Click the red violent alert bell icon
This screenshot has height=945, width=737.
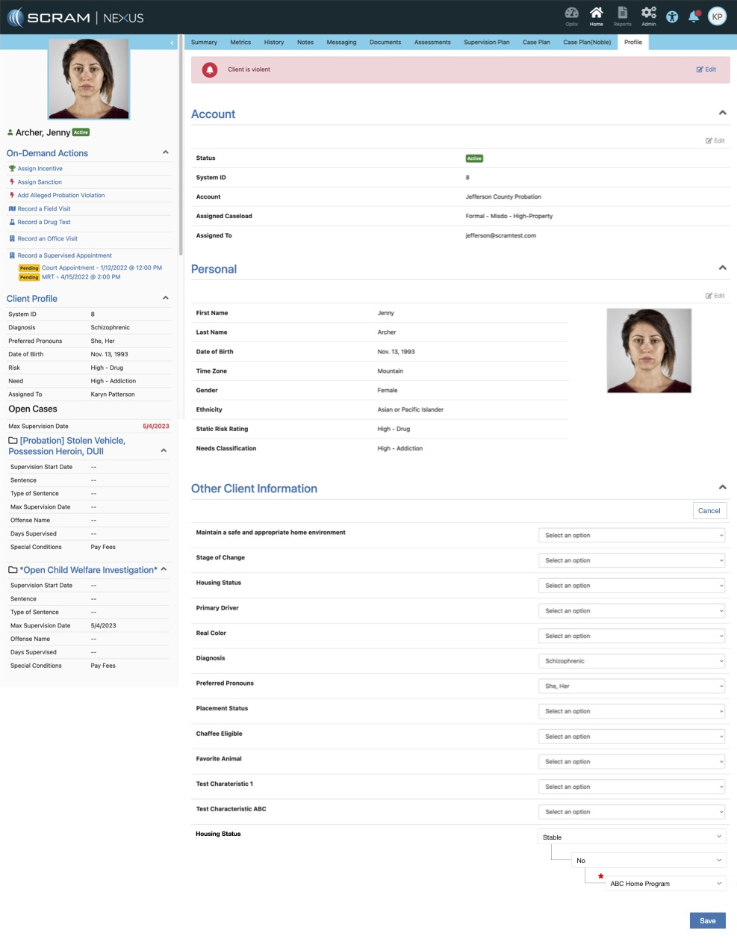tap(210, 69)
